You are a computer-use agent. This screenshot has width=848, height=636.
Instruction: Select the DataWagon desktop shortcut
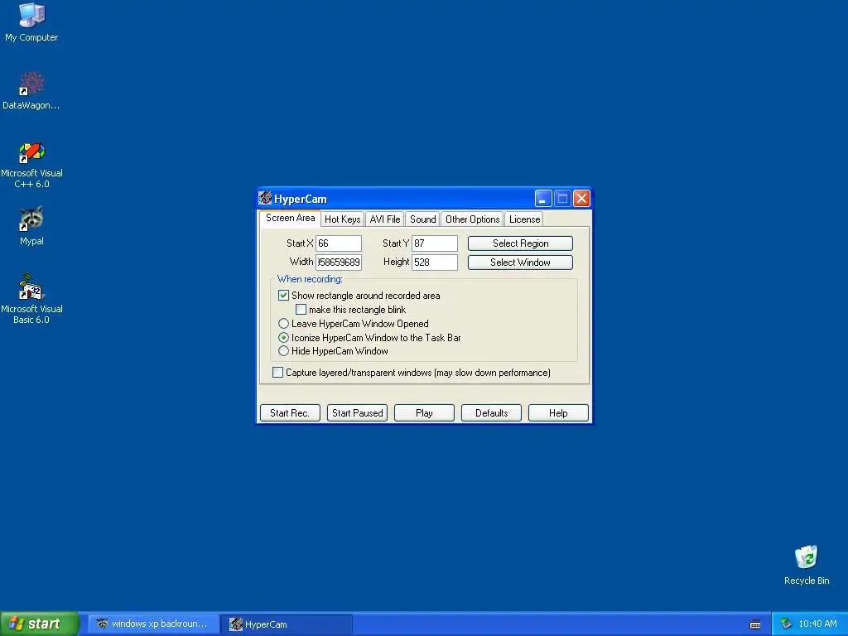coord(31,90)
